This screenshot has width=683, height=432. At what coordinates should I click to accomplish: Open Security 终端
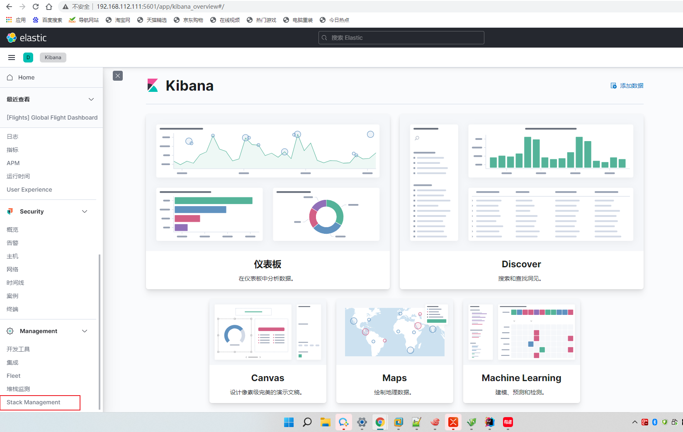pos(12,309)
